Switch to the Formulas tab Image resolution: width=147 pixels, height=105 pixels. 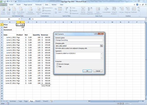click(x=38, y=5)
